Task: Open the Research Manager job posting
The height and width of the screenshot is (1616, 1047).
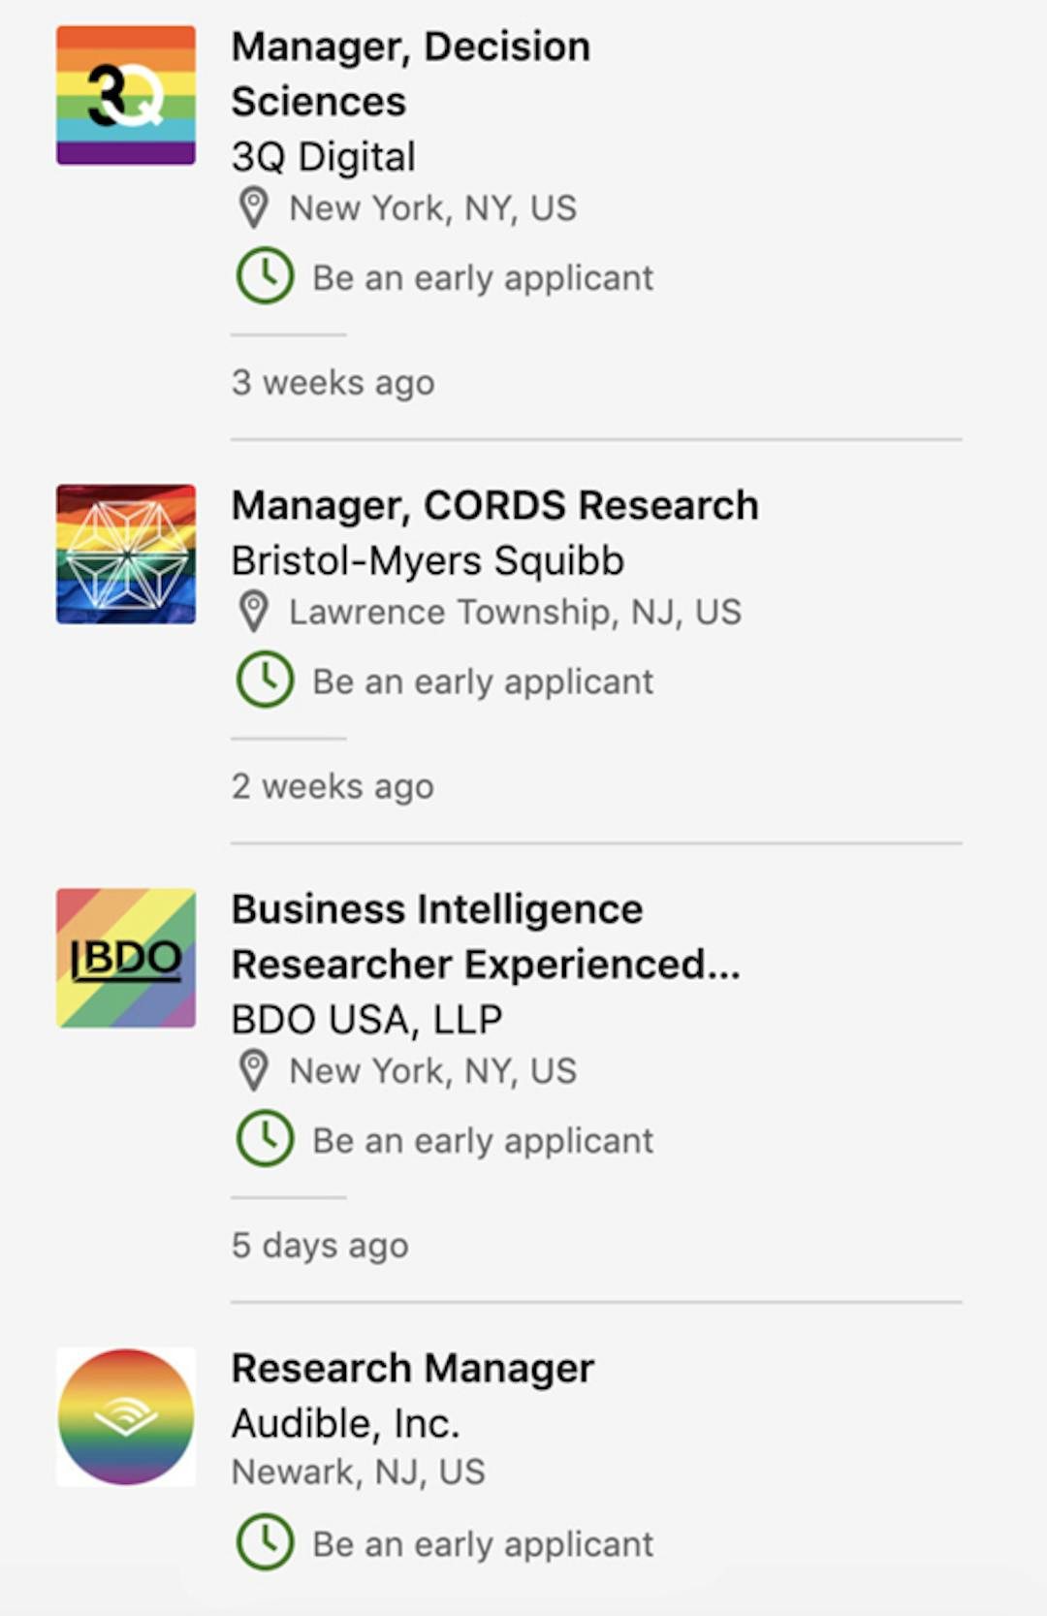Action: click(x=412, y=1368)
